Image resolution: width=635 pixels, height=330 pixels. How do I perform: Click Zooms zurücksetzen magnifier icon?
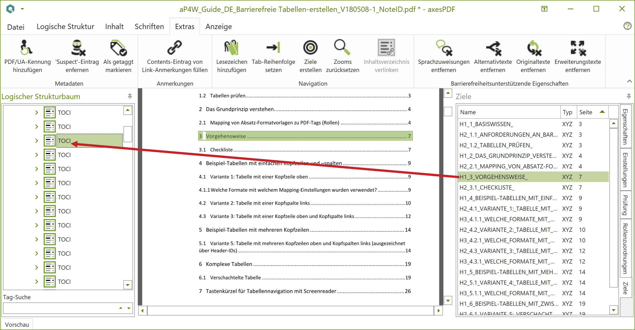pos(342,47)
